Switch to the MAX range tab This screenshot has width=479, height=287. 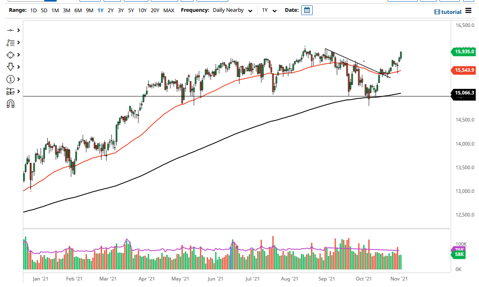(169, 10)
